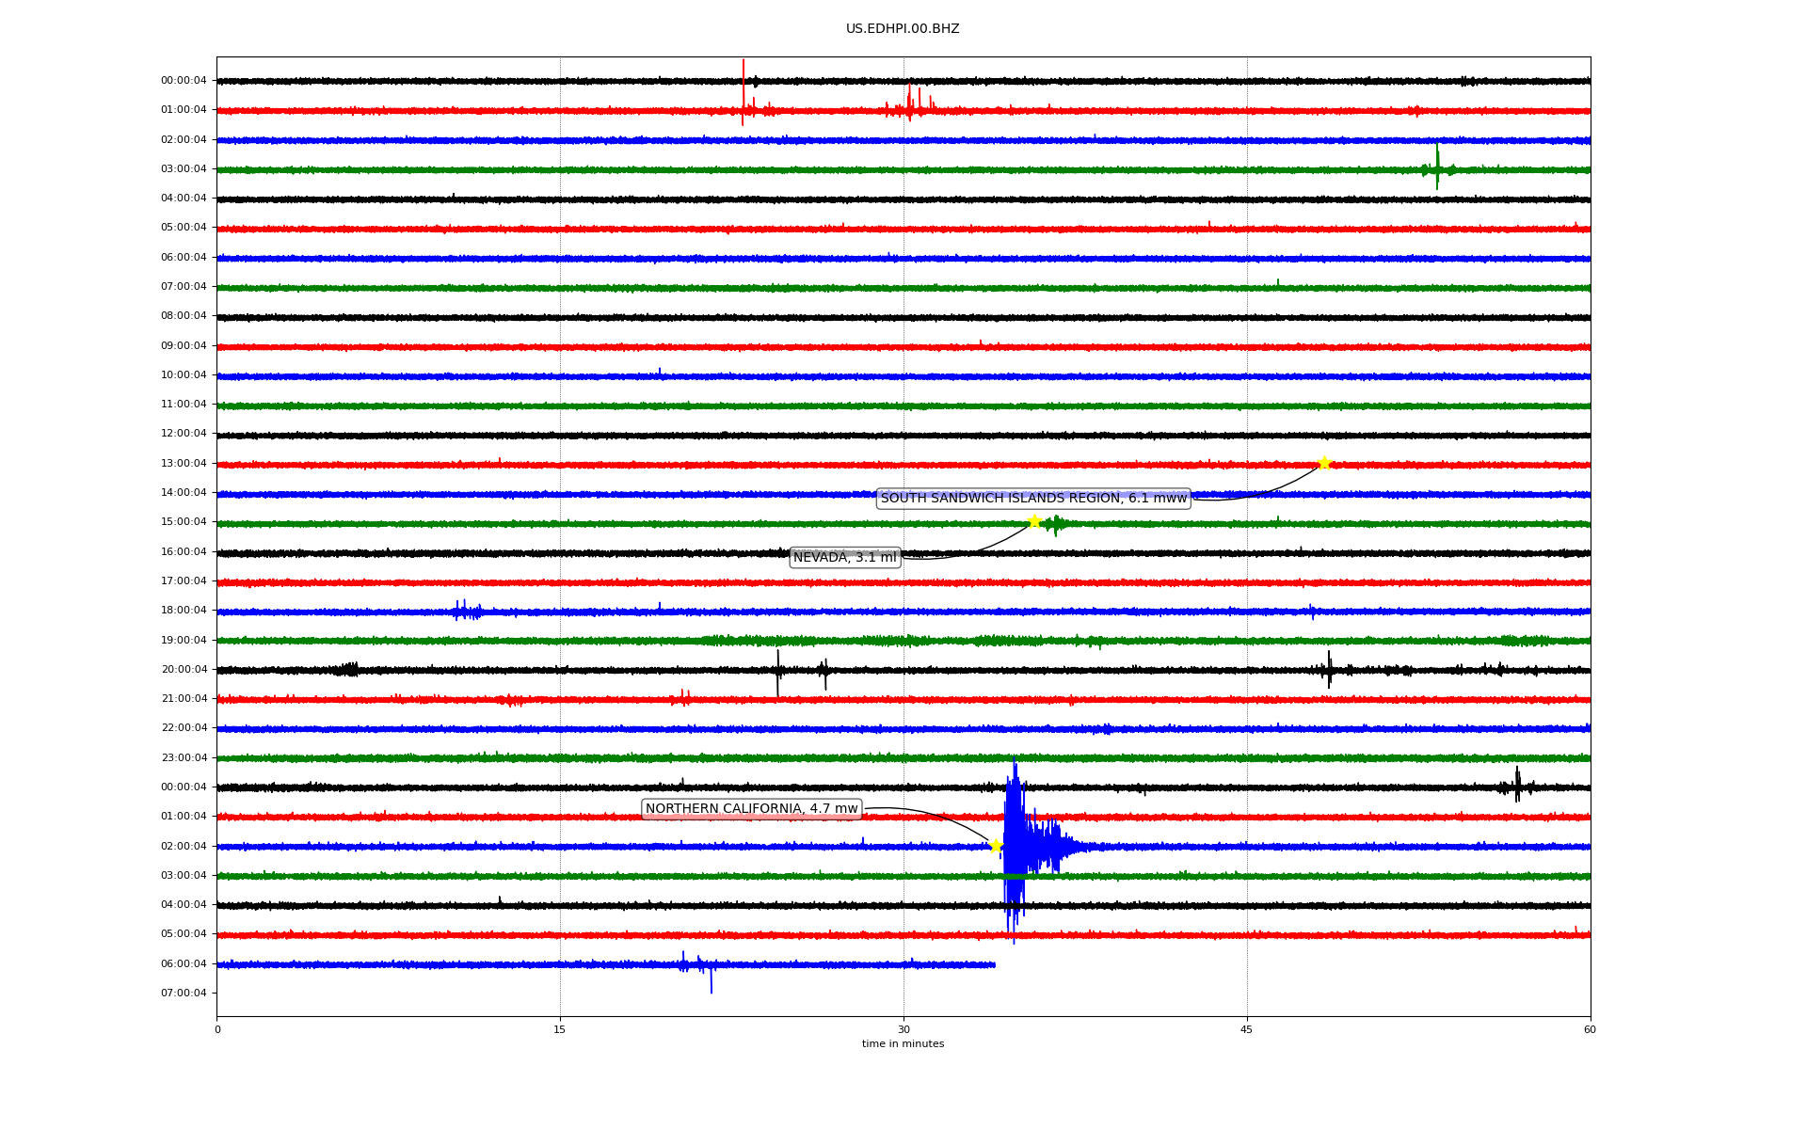Click the 22:00:04 time label
The height and width of the screenshot is (1129, 1807).
[x=184, y=728]
